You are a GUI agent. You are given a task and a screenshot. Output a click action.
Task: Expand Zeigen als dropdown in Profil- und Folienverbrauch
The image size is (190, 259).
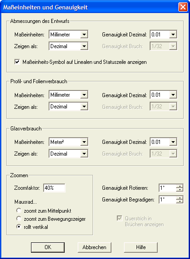[68, 107]
